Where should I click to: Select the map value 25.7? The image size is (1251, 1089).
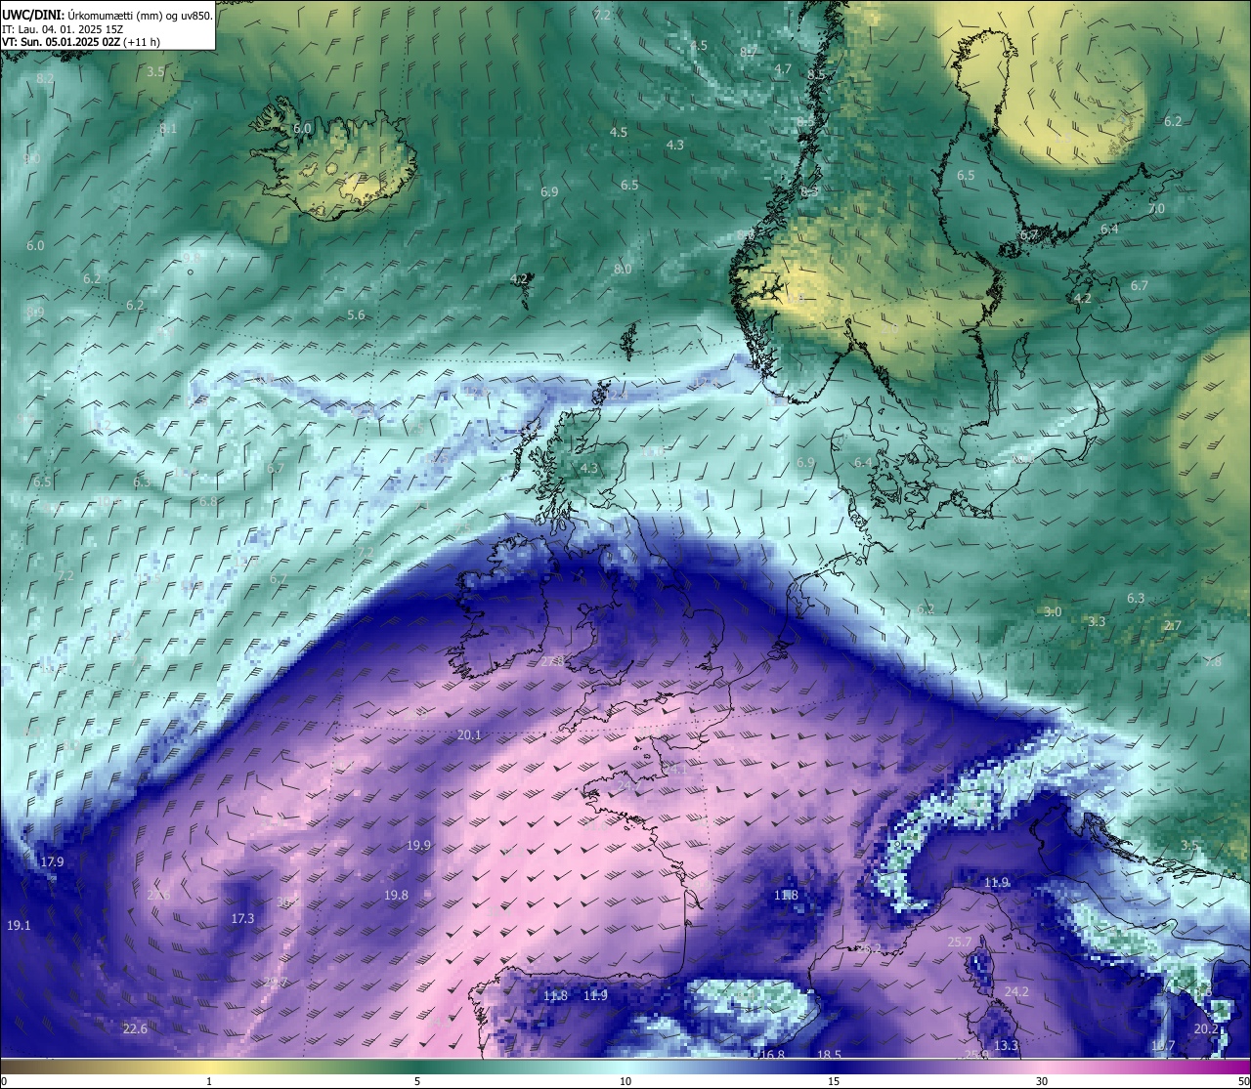click(x=960, y=942)
